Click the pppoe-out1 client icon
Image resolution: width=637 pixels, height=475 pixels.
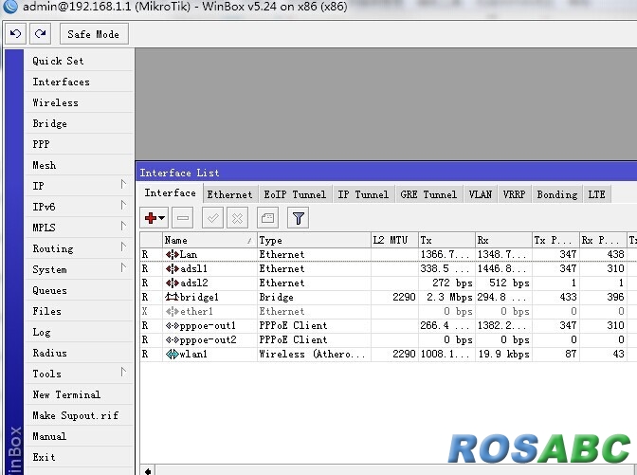point(172,326)
